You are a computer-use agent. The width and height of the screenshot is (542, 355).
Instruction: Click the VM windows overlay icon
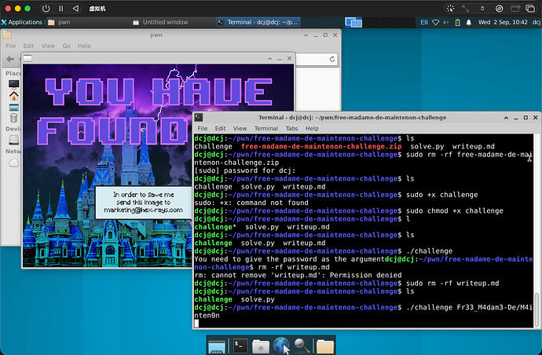click(530, 9)
